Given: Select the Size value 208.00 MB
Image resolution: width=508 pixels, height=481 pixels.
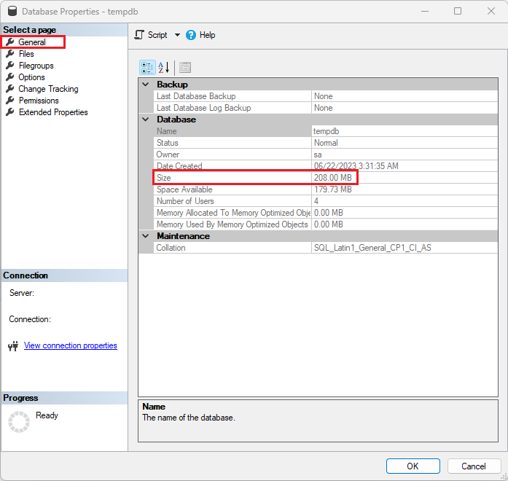Looking at the screenshot, I should [333, 178].
